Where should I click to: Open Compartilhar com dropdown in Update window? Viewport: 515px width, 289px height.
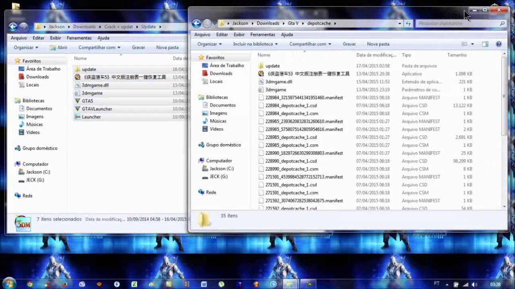(99, 47)
